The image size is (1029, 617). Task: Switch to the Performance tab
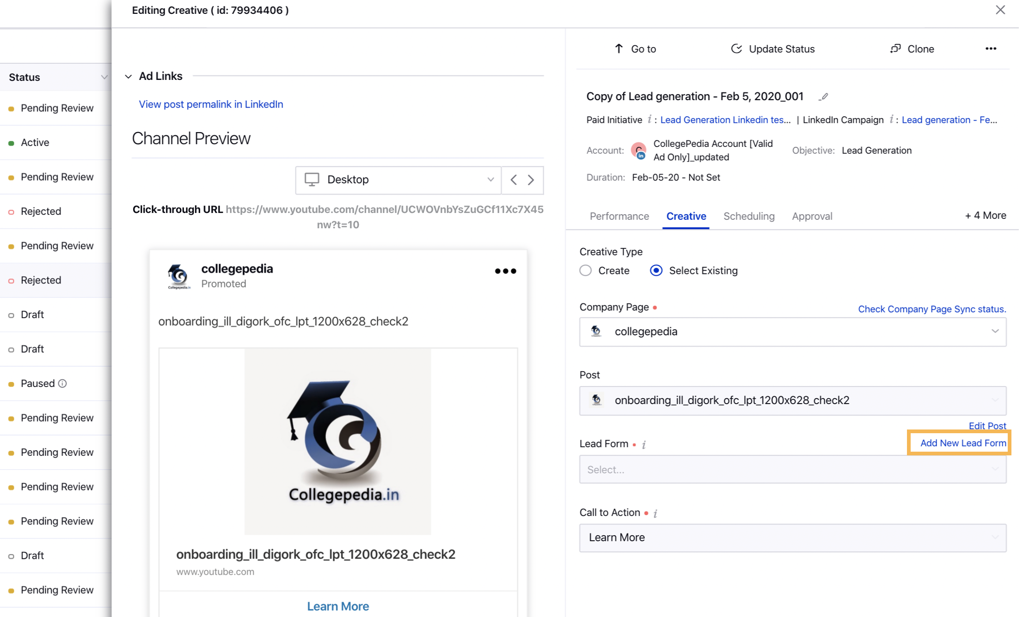(x=619, y=216)
